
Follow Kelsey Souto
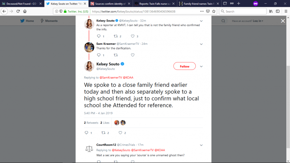(x=184, y=66)
